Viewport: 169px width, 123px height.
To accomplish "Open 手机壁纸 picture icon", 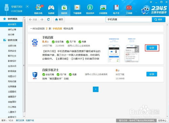I will click(x=103, y=9).
